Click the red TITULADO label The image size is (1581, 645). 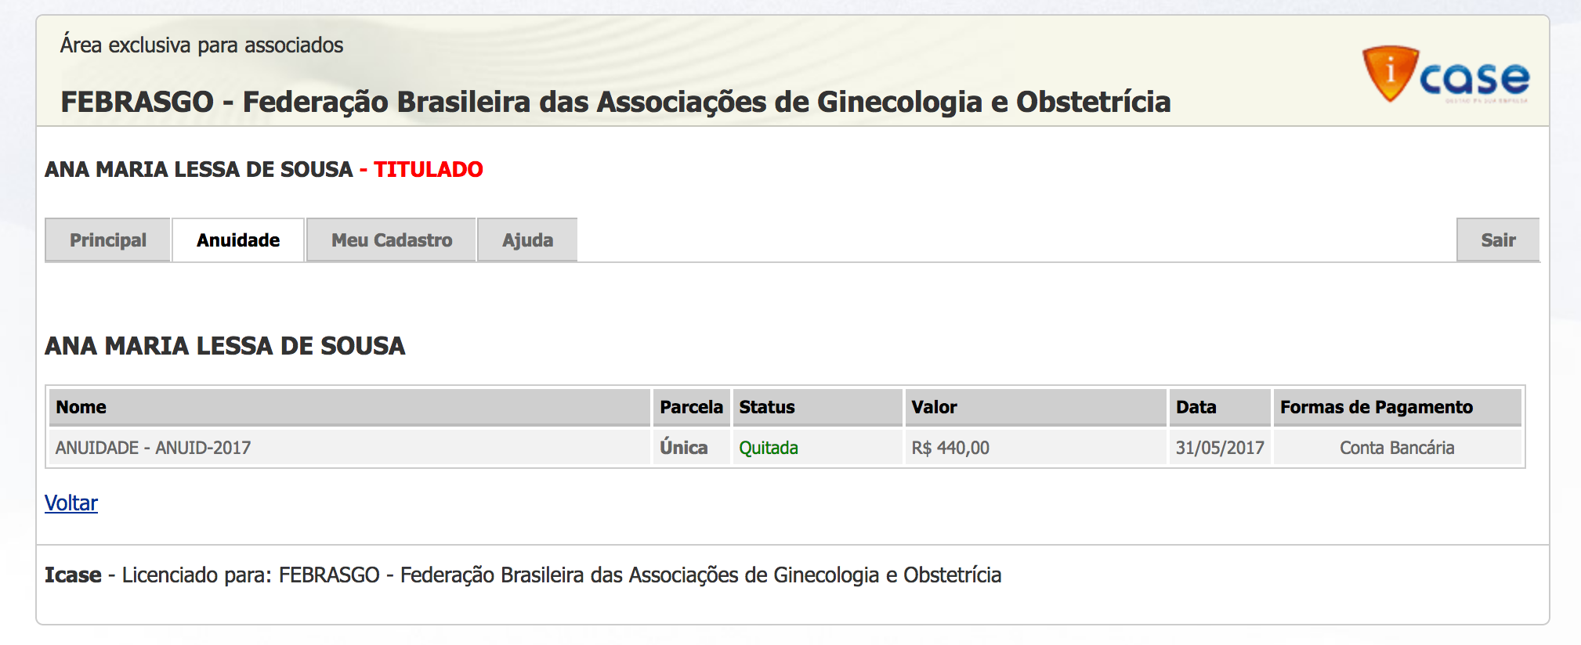pos(428,169)
